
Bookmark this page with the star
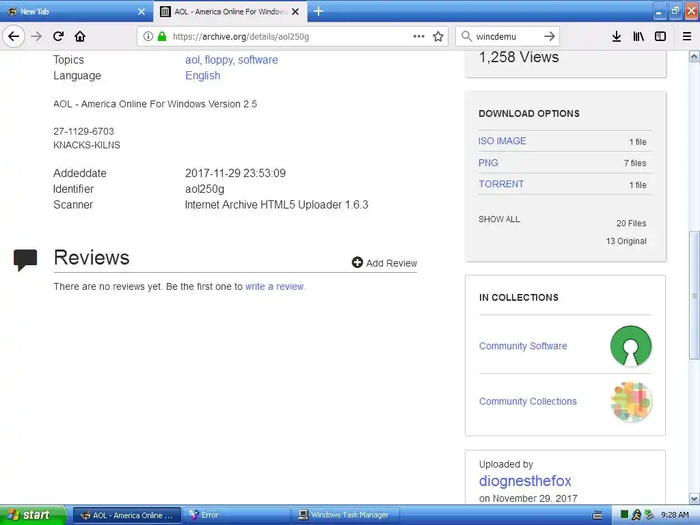click(x=438, y=36)
